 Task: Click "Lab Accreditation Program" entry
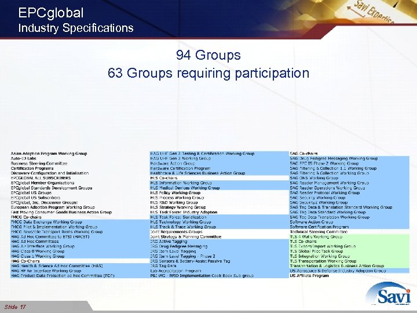(x=176, y=271)
